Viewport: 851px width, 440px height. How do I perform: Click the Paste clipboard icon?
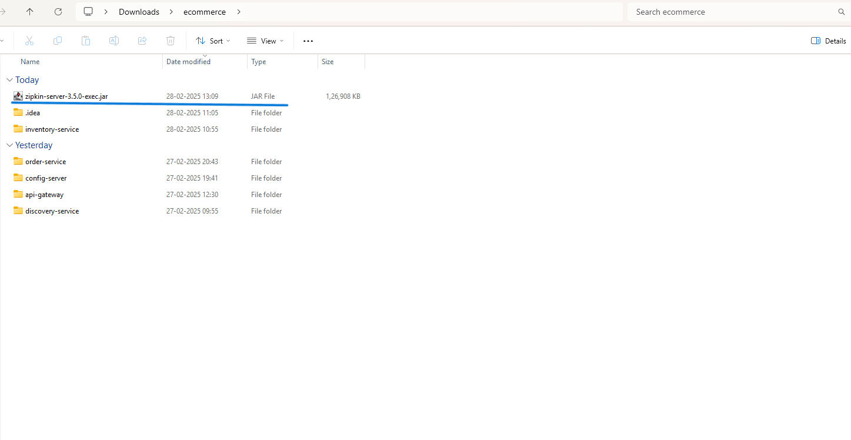pos(86,41)
